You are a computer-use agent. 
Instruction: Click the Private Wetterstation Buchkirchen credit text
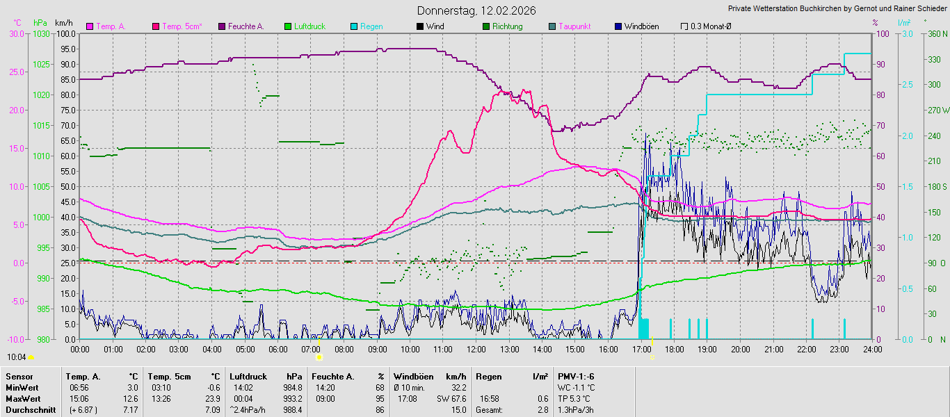point(837,9)
